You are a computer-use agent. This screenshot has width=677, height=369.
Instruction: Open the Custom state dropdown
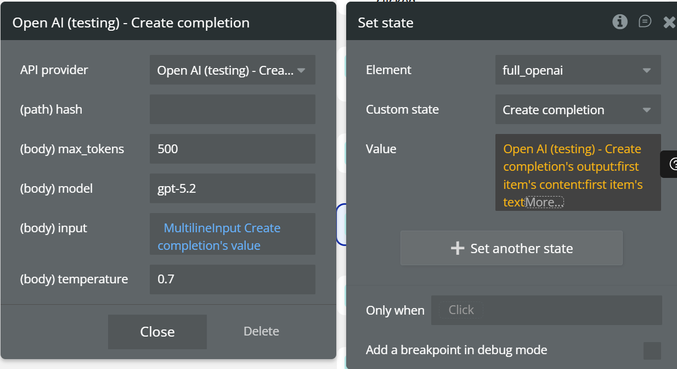coord(578,110)
